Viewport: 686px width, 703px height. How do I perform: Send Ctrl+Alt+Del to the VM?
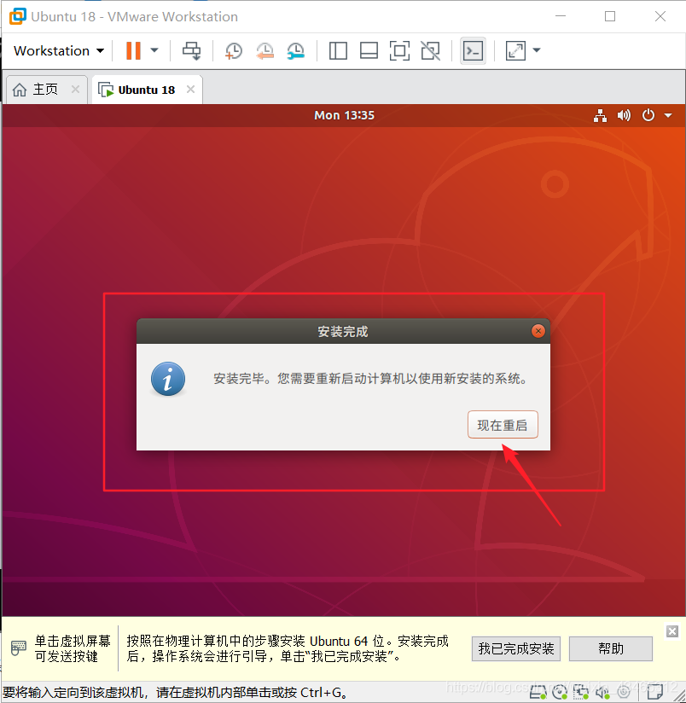191,50
